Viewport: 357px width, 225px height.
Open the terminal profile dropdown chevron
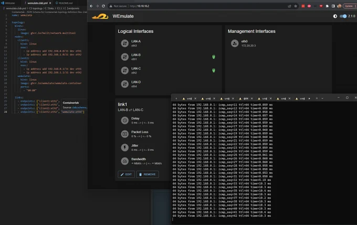[x=322, y=98]
